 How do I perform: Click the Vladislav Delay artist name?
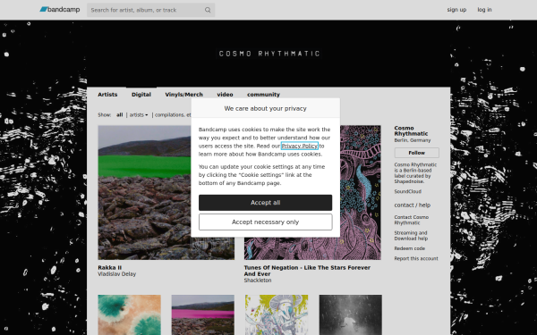coord(116,274)
